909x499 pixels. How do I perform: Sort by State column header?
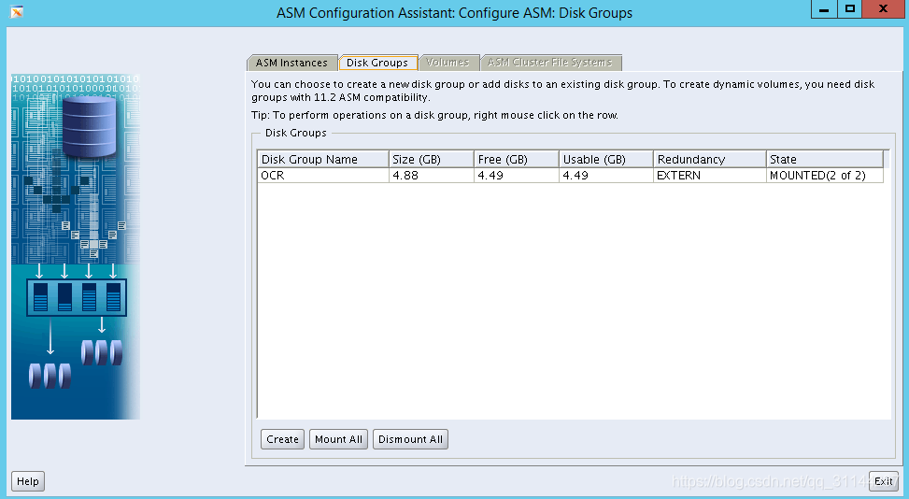pos(824,159)
